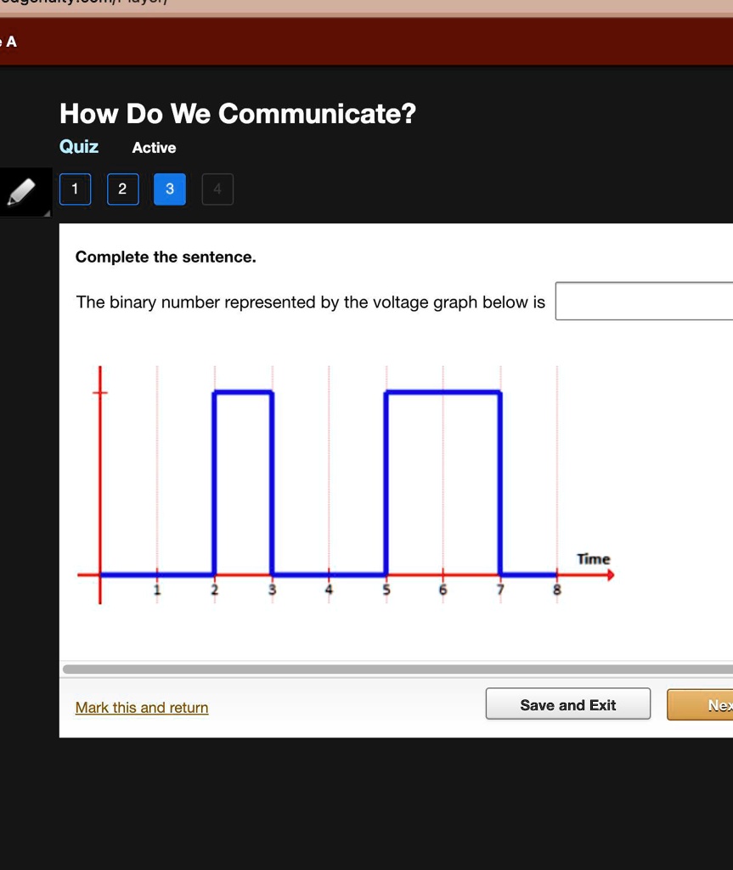Select quiz question number 2
Viewport: 733px width, 870px height.
tap(122, 189)
